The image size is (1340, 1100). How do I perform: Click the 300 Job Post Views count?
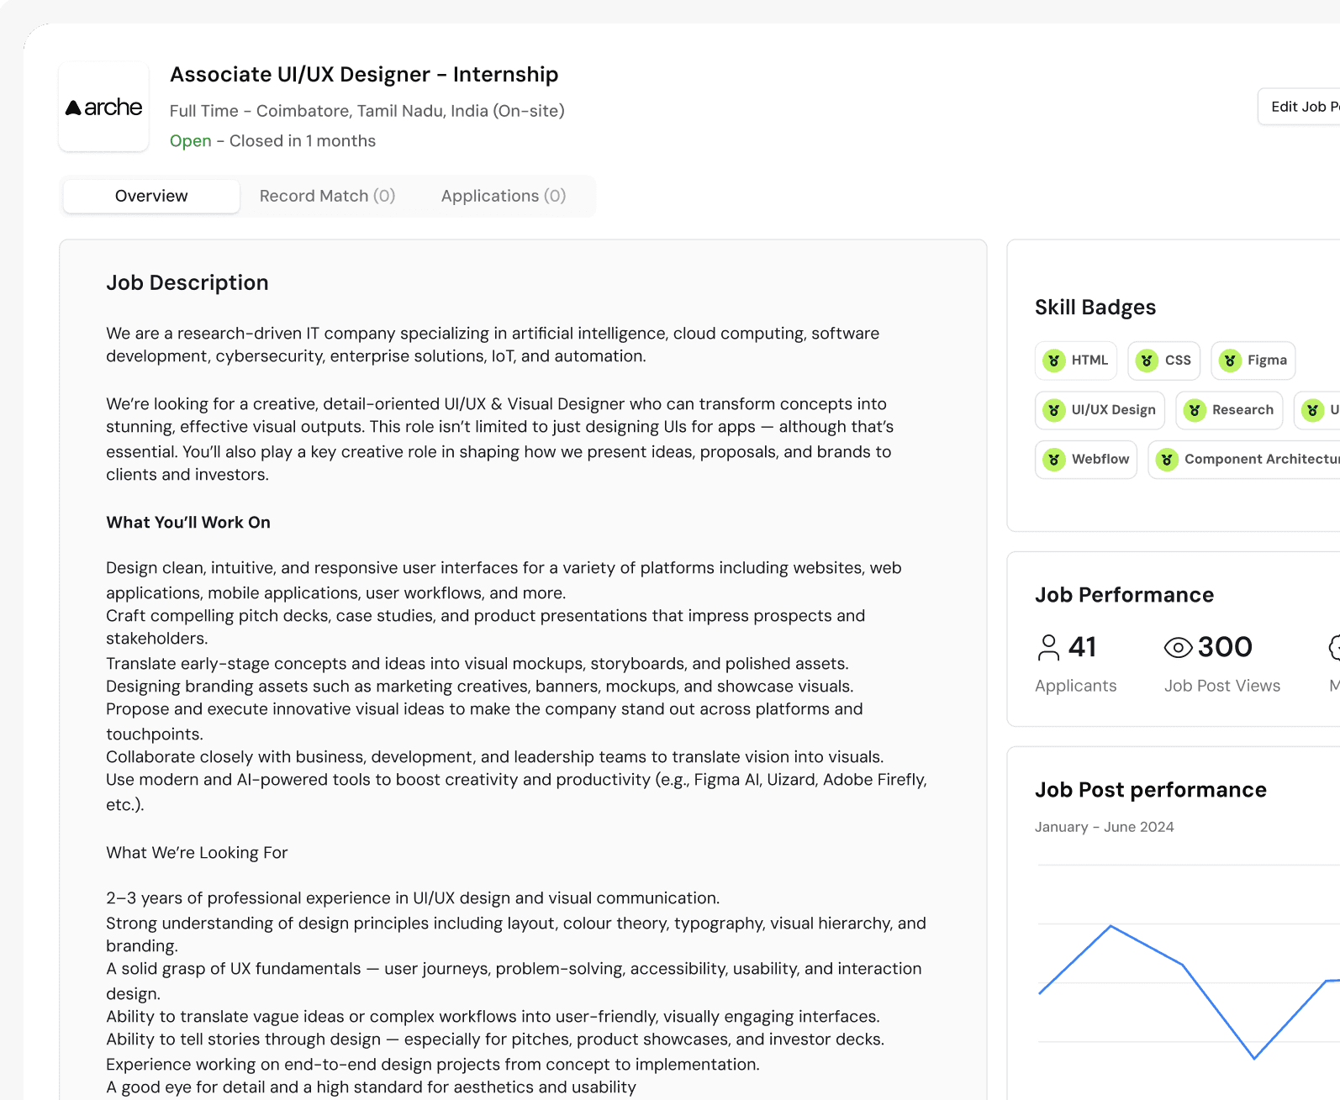(1225, 647)
